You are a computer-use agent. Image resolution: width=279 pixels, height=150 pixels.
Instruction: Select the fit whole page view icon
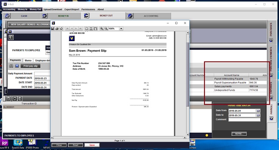91,29
